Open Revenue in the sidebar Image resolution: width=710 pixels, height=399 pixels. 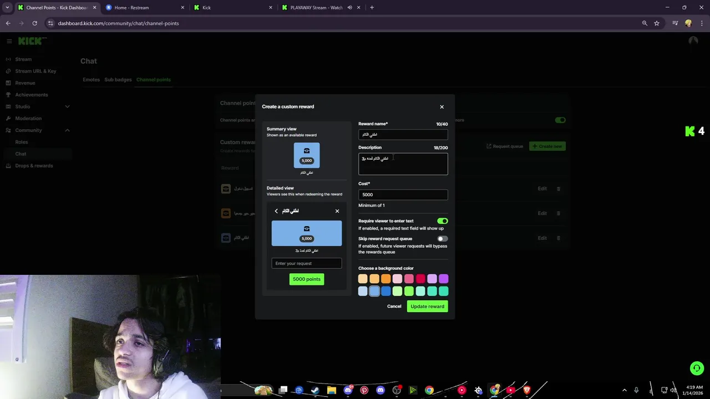pos(25,83)
